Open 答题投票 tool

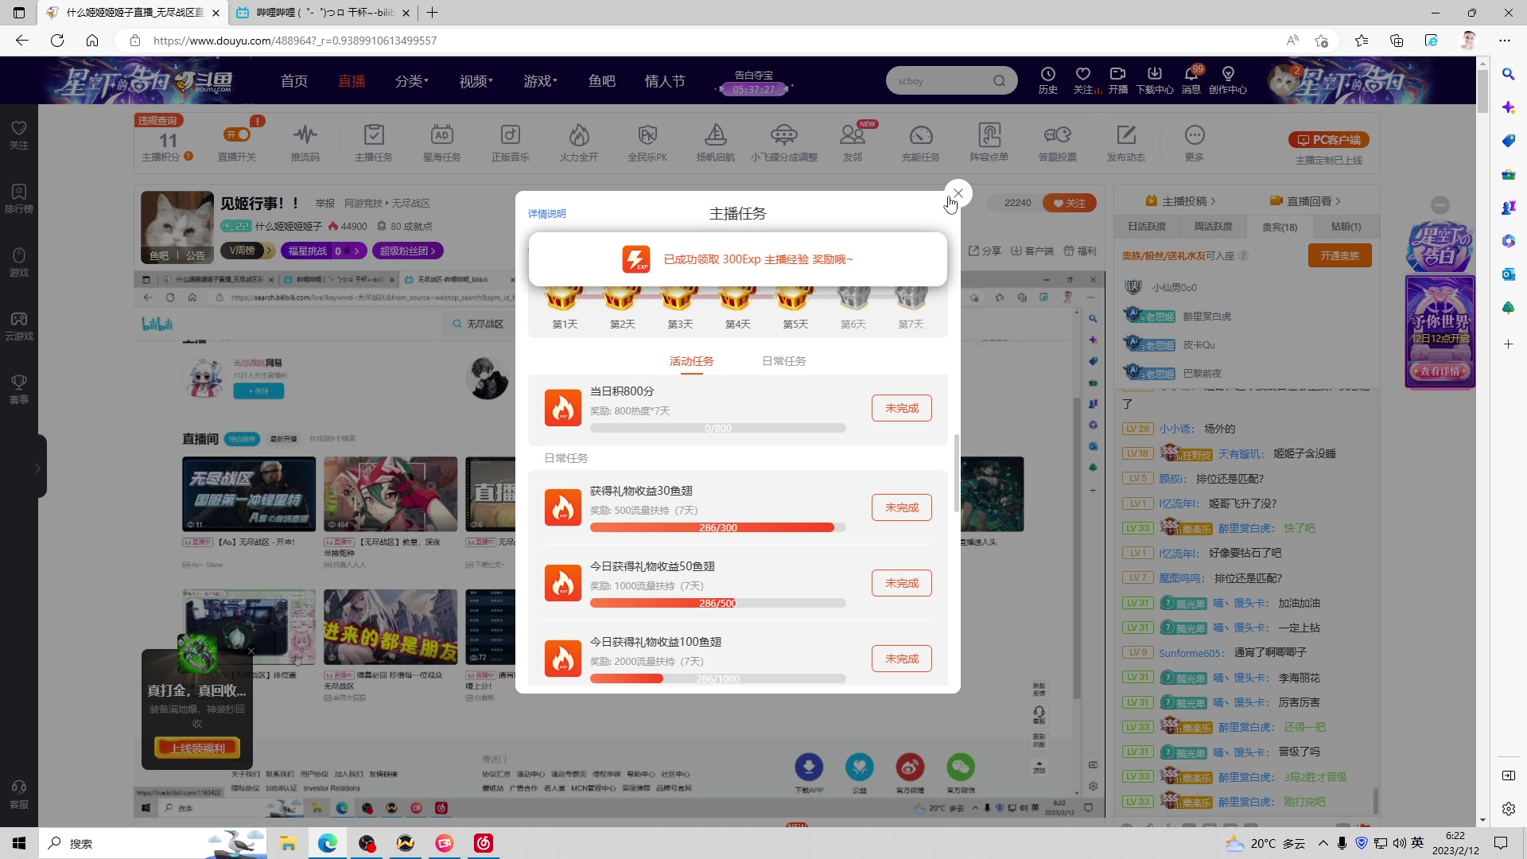pyautogui.click(x=1057, y=143)
